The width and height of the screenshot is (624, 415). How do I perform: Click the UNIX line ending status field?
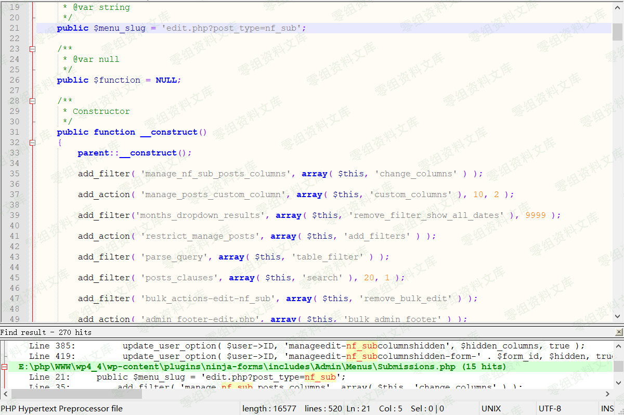(491, 409)
